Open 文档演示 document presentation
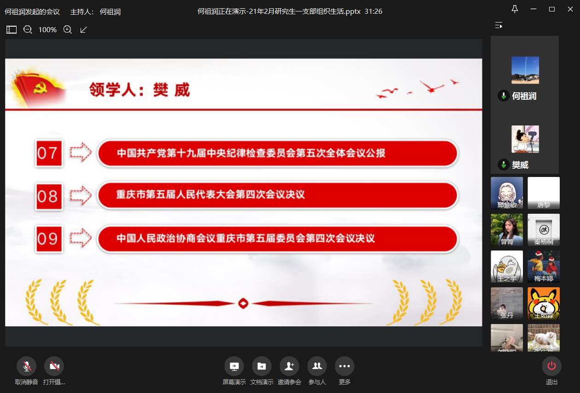This screenshot has width=580, height=393. tap(261, 366)
